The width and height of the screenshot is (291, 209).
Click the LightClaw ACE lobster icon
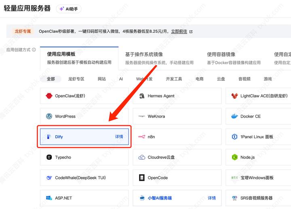click(234, 96)
